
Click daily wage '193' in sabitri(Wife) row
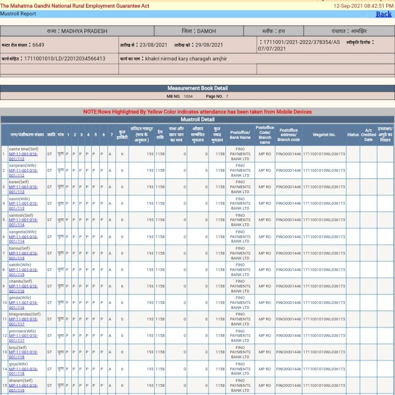(150, 269)
